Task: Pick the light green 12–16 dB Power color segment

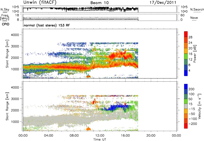Action: click(186, 57)
